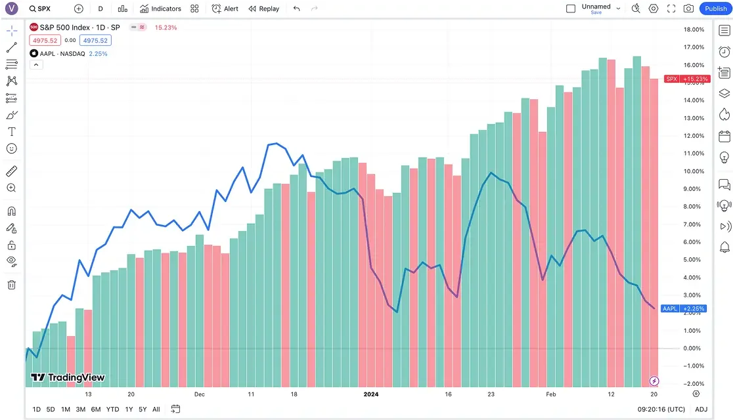Pick the ruler measure tool
Image resolution: width=733 pixels, height=420 pixels.
click(x=12, y=171)
